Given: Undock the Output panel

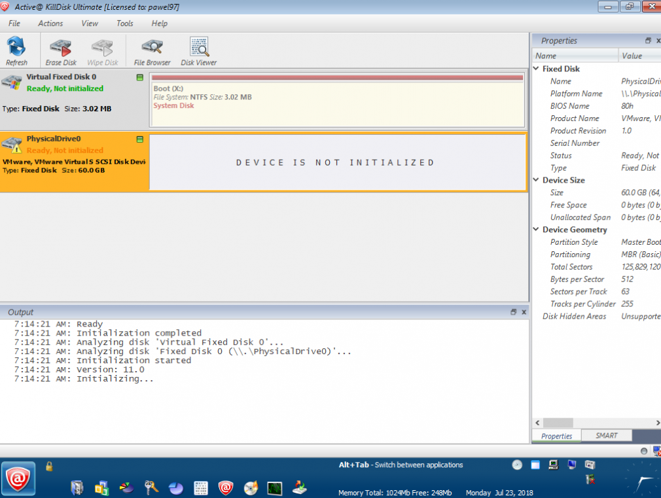Looking at the screenshot, I should [x=514, y=312].
